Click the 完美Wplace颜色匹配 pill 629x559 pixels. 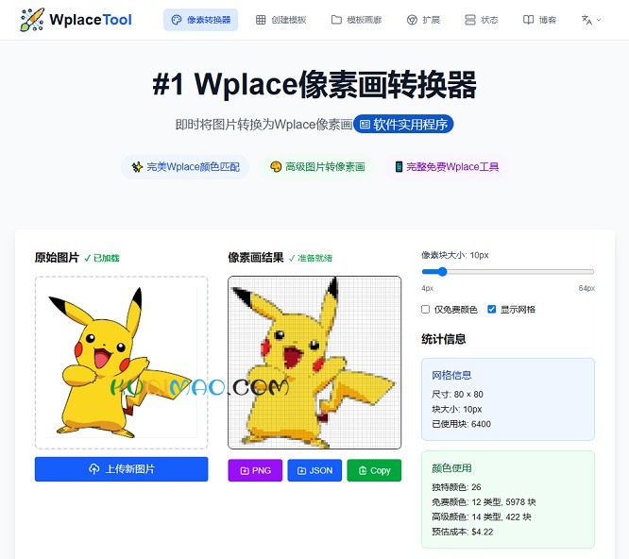coord(186,167)
